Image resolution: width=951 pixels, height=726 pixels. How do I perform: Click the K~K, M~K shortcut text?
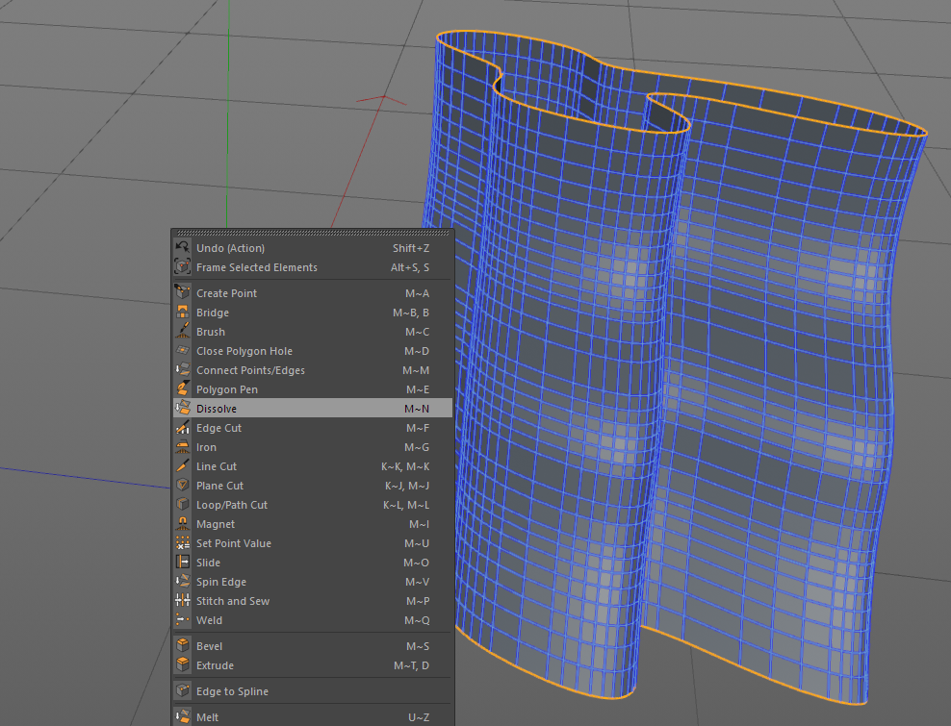(405, 466)
